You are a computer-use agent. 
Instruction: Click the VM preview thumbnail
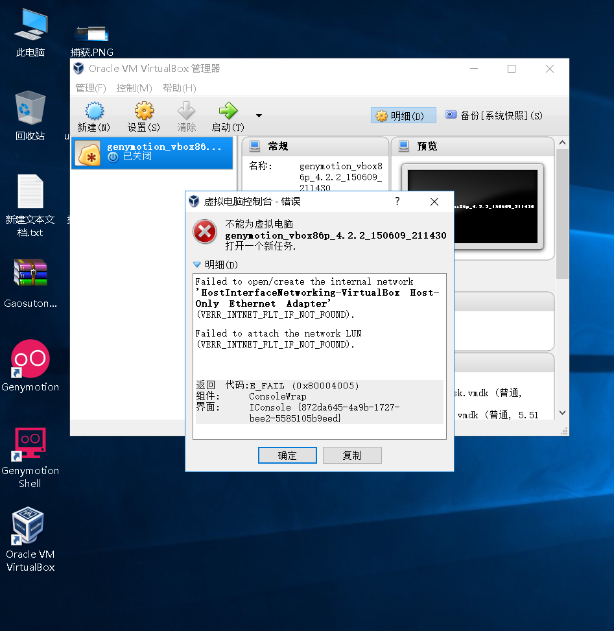(x=473, y=206)
